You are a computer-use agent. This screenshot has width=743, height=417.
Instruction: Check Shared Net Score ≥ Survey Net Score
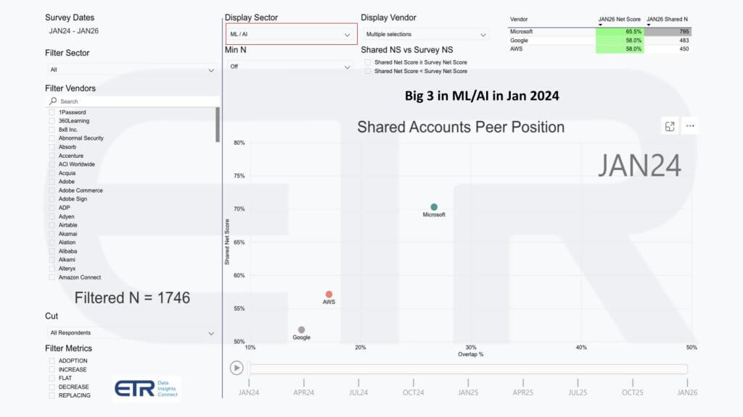coord(368,62)
